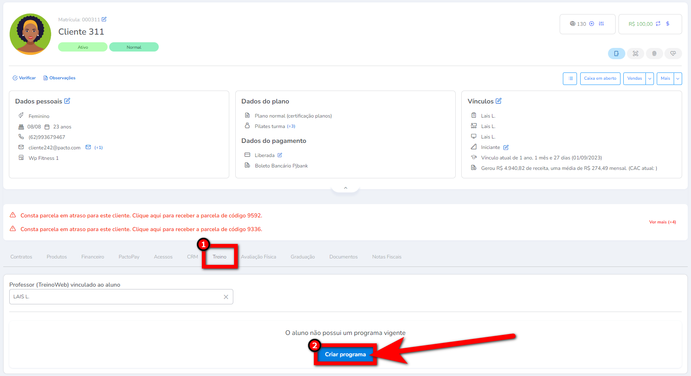
Task: Edit Vínculos using the pencil icon
Action: tap(498, 101)
